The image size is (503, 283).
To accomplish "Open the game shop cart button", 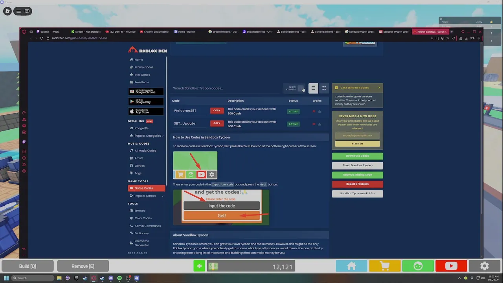I will pyautogui.click(x=385, y=266).
